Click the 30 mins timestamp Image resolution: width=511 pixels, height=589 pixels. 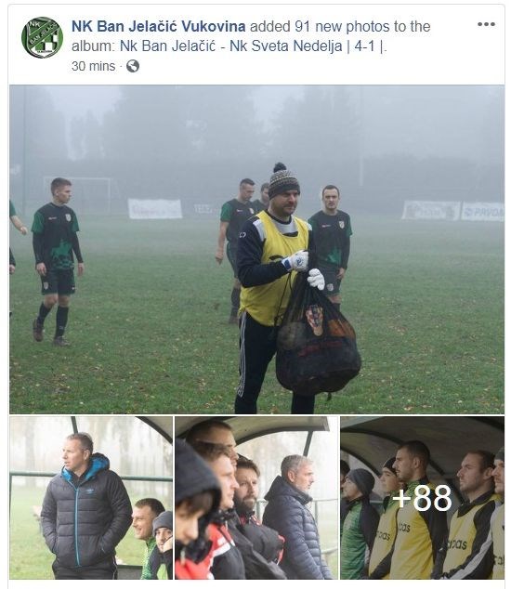click(93, 66)
